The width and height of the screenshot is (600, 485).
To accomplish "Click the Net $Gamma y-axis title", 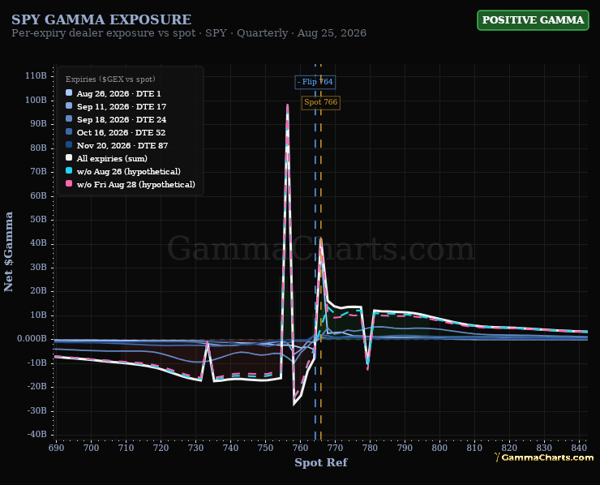I will click(8, 251).
